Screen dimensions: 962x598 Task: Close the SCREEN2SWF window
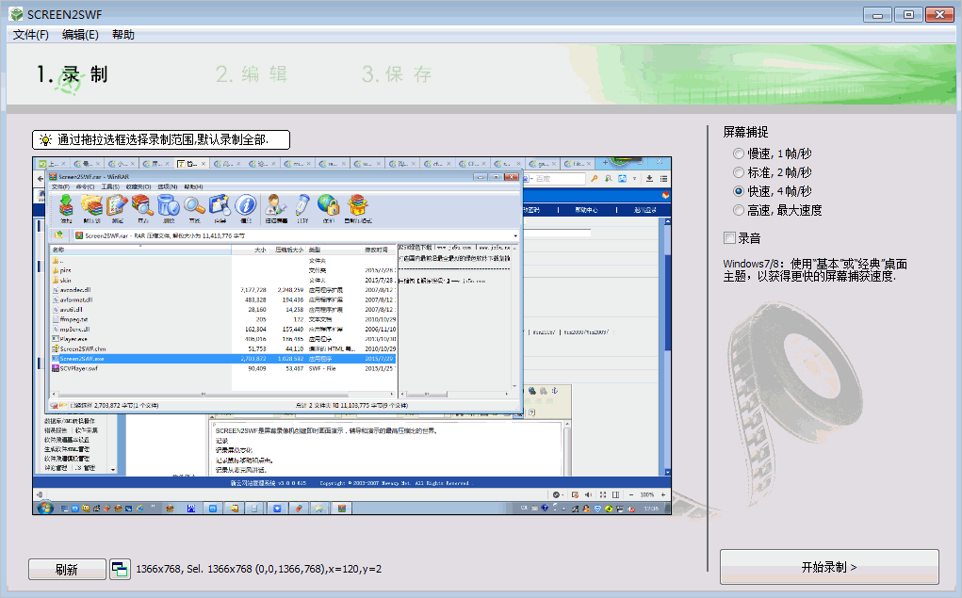(939, 15)
